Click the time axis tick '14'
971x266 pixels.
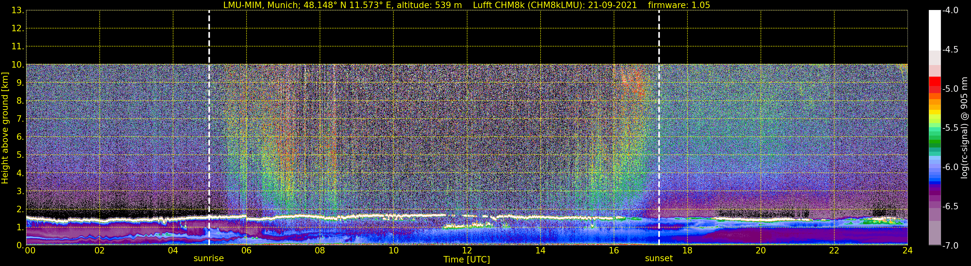pyautogui.click(x=540, y=251)
